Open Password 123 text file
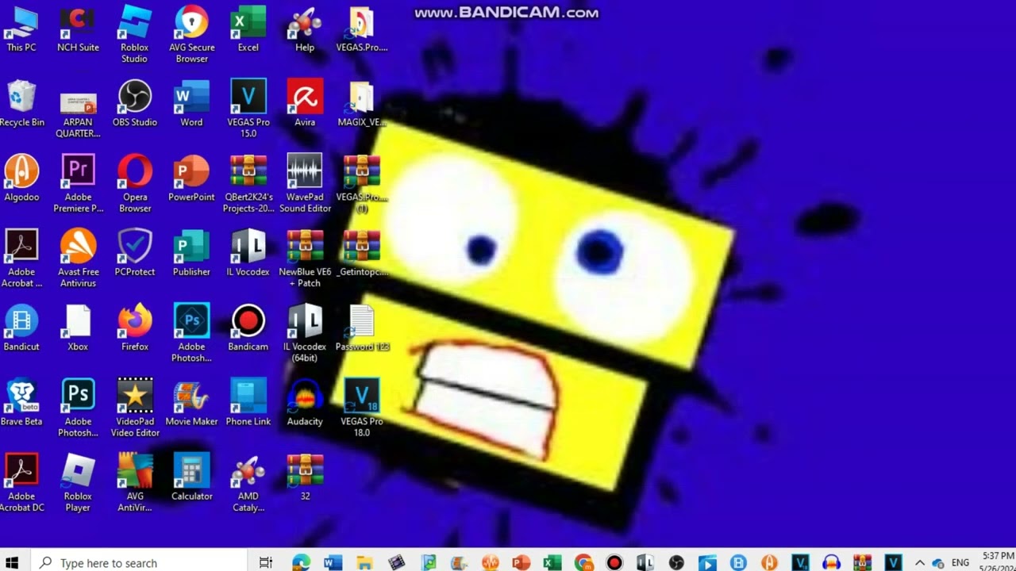Image resolution: width=1016 pixels, height=571 pixels. 361,328
